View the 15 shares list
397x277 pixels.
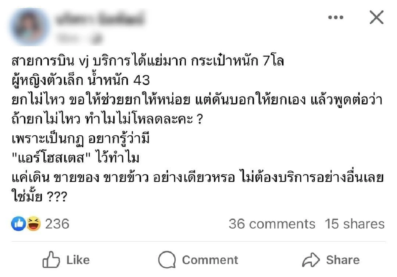click(x=354, y=224)
